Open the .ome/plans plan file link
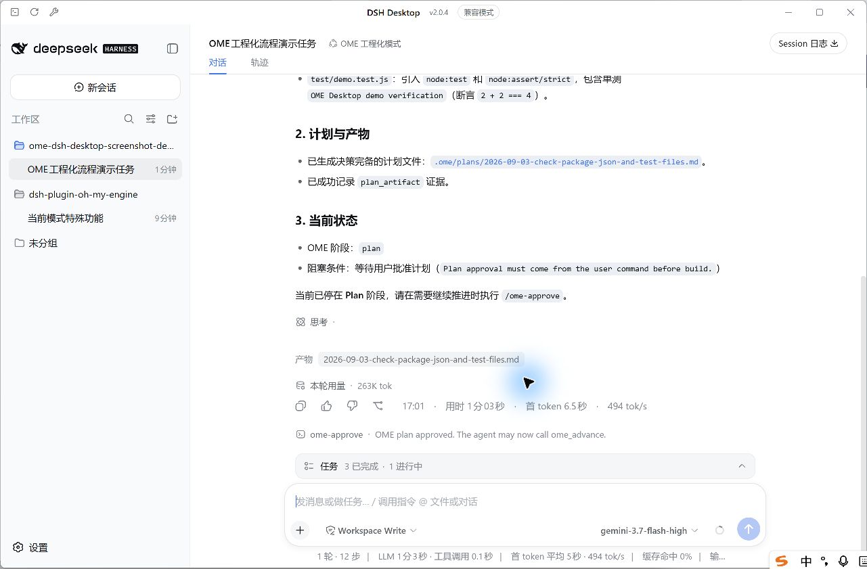The image size is (867, 569). tap(566, 162)
